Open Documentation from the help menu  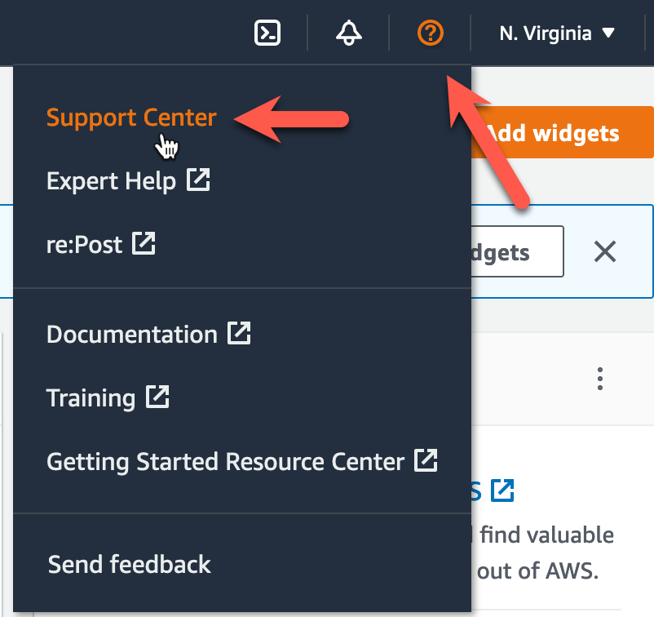tap(131, 334)
